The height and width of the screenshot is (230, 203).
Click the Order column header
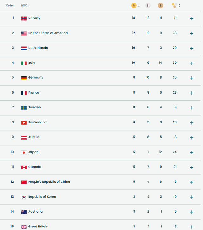pyautogui.click(x=10, y=5)
